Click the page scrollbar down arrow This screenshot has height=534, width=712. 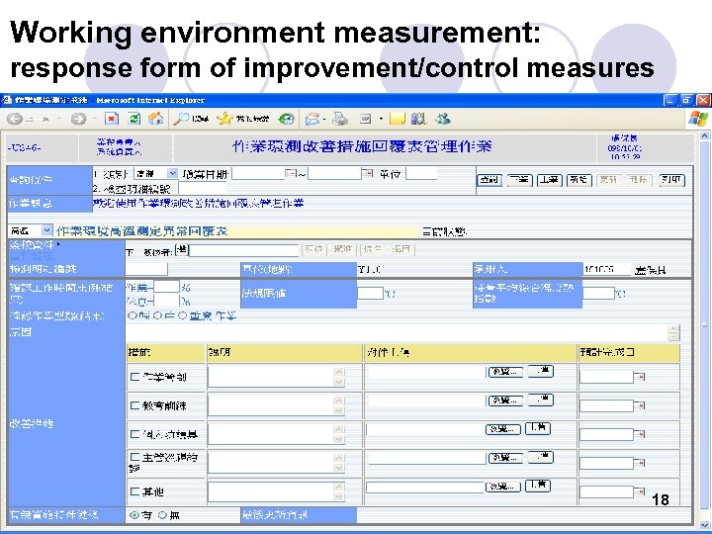tap(704, 525)
